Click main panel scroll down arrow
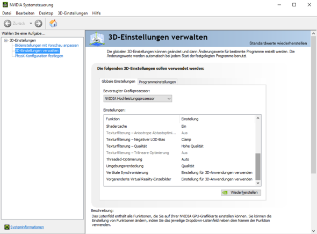Viewport: 317px width, 234px height. 314,231
